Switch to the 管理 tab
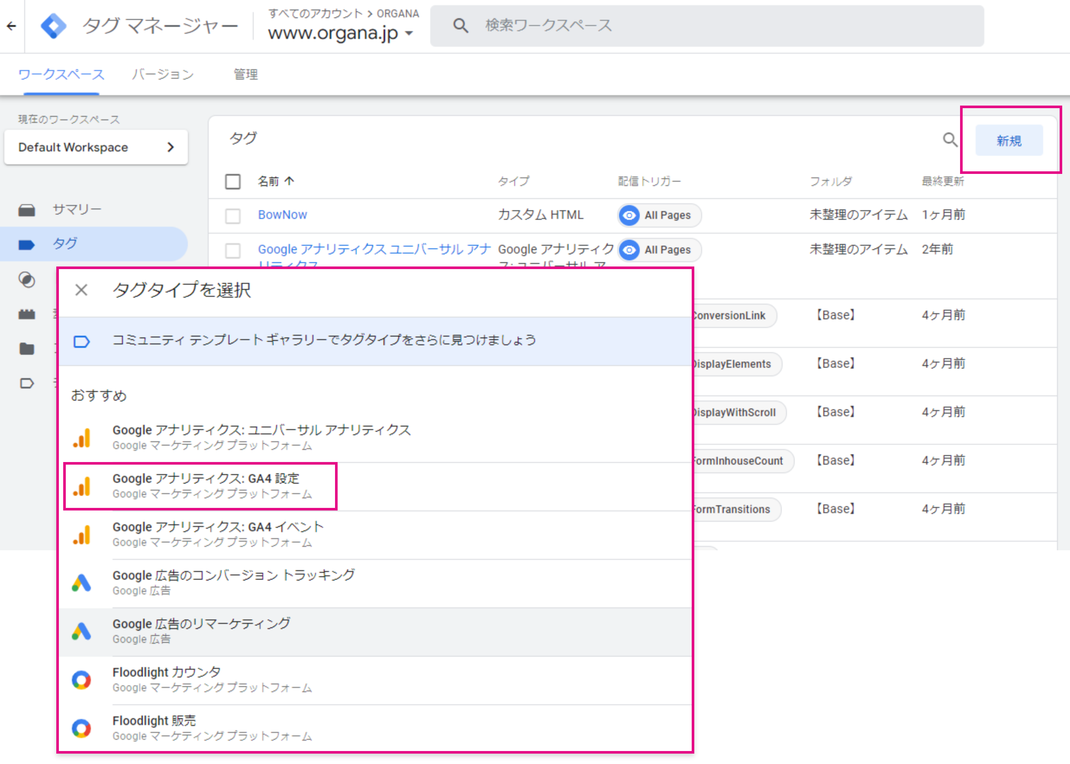Viewport: 1070px width, 764px height. pos(245,74)
